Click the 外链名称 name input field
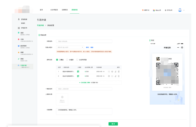 [84, 41]
